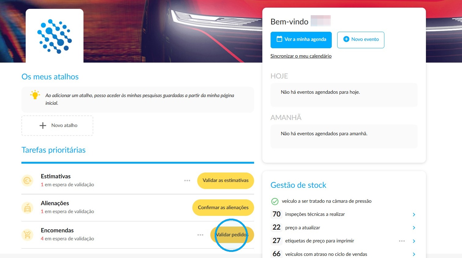462x258 pixels.
Task: Click the Alienações car icon
Action: tap(27, 208)
